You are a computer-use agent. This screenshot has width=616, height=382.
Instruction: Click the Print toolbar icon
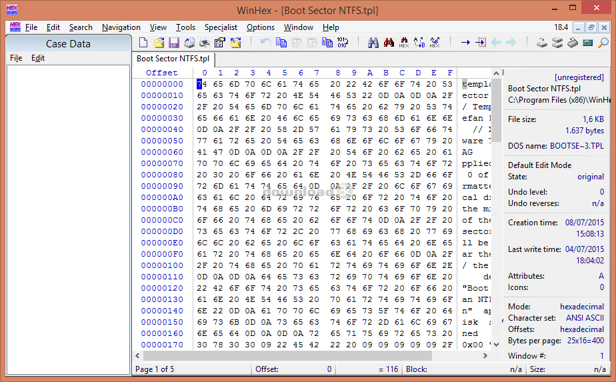point(205,43)
